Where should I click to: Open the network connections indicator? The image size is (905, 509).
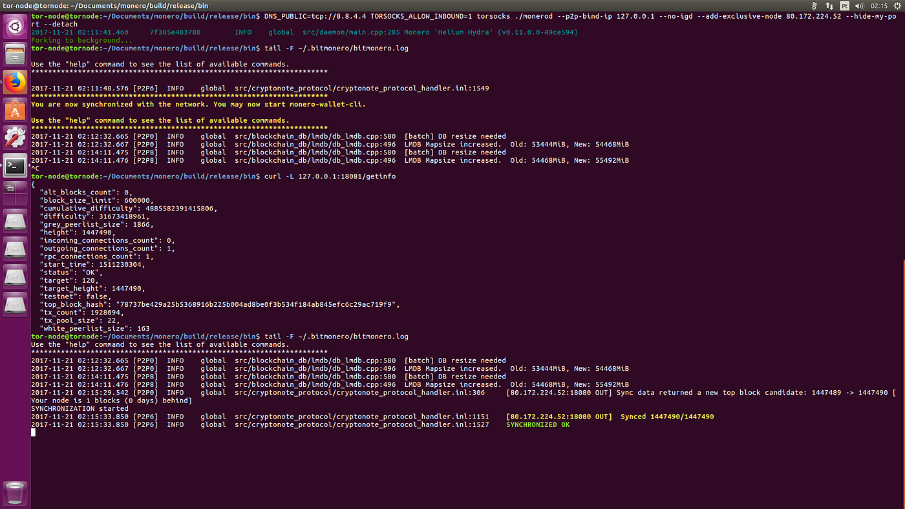pos(829,5)
